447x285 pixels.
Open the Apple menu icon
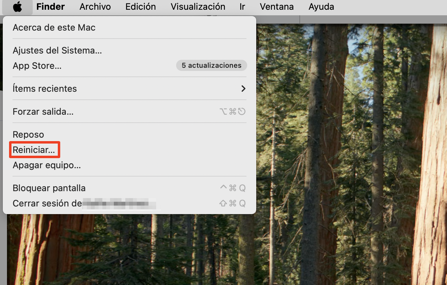17,7
